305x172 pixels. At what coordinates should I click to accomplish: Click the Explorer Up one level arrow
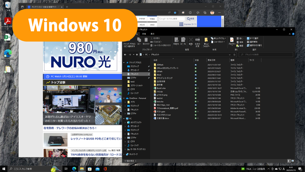(137, 55)
